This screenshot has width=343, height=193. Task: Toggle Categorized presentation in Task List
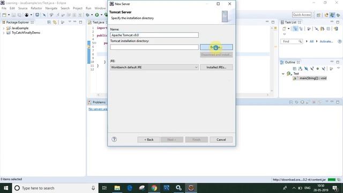(295, 28)
